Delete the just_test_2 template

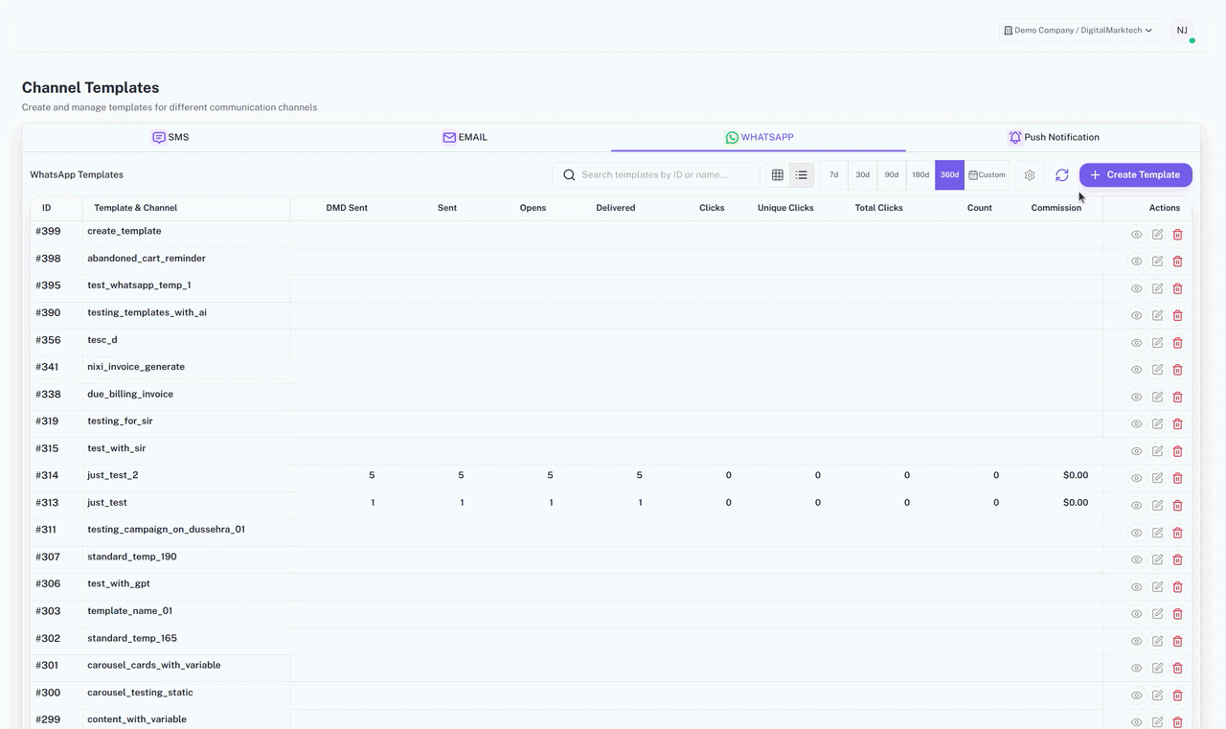(x=1178, y=478)
